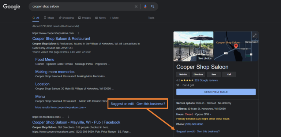281x137 pixels.
Task: Select the All tab
Action: click(x=36, y=18)
